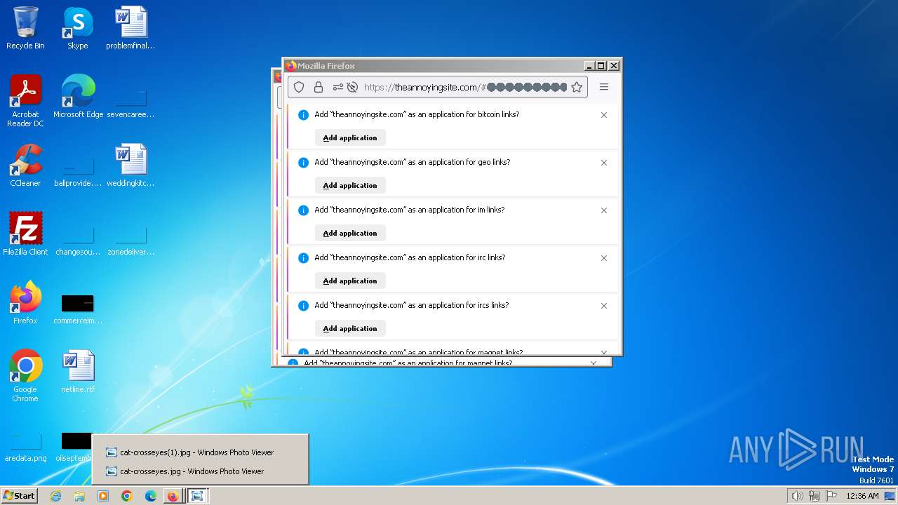Dismiss the ircs links notification
898x505 pixels.
coord(604,306)
